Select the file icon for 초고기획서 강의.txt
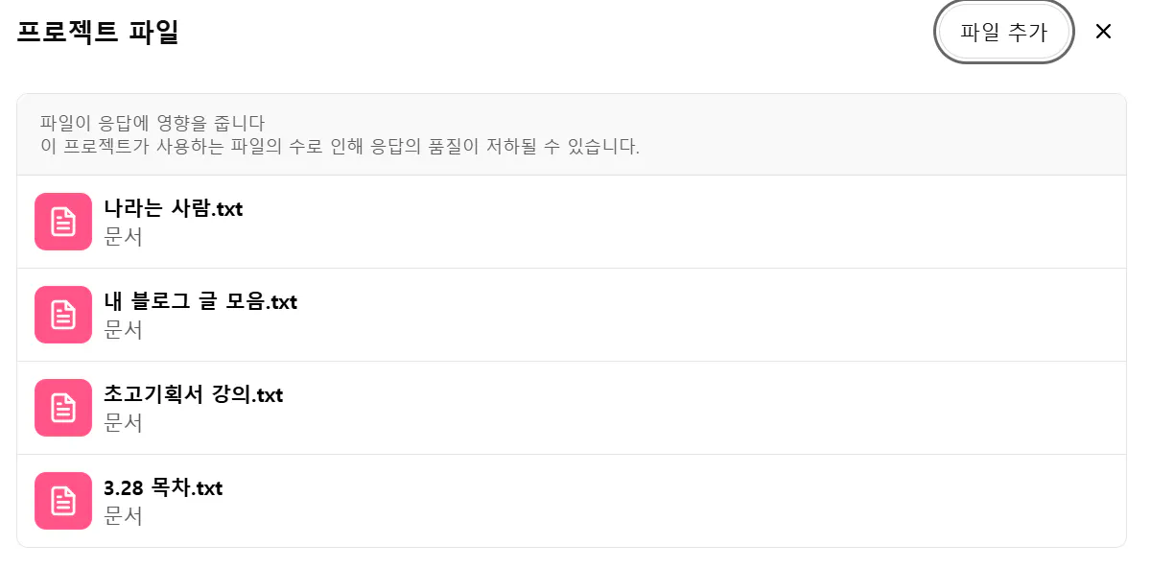 pyautogui.click(x=63, y=408)
